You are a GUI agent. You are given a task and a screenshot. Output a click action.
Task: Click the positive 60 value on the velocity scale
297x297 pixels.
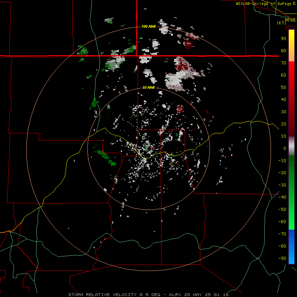(283, 75)
